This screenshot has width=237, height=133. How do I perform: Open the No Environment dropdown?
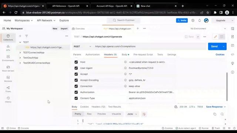pos(208,28)
